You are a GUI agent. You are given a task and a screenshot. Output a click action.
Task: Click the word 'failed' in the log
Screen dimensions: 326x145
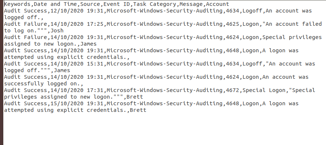(312, 24)
